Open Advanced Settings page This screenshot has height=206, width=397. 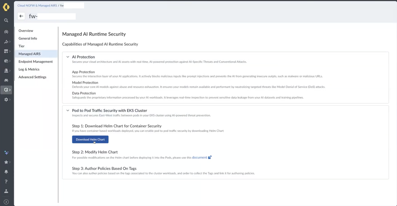(32, 77)
